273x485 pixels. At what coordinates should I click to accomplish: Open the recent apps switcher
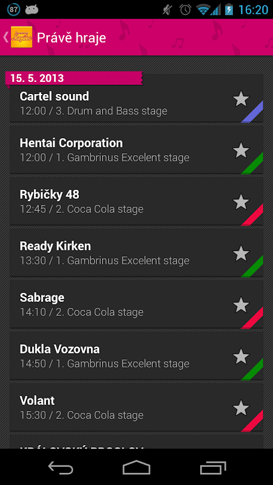213,467
